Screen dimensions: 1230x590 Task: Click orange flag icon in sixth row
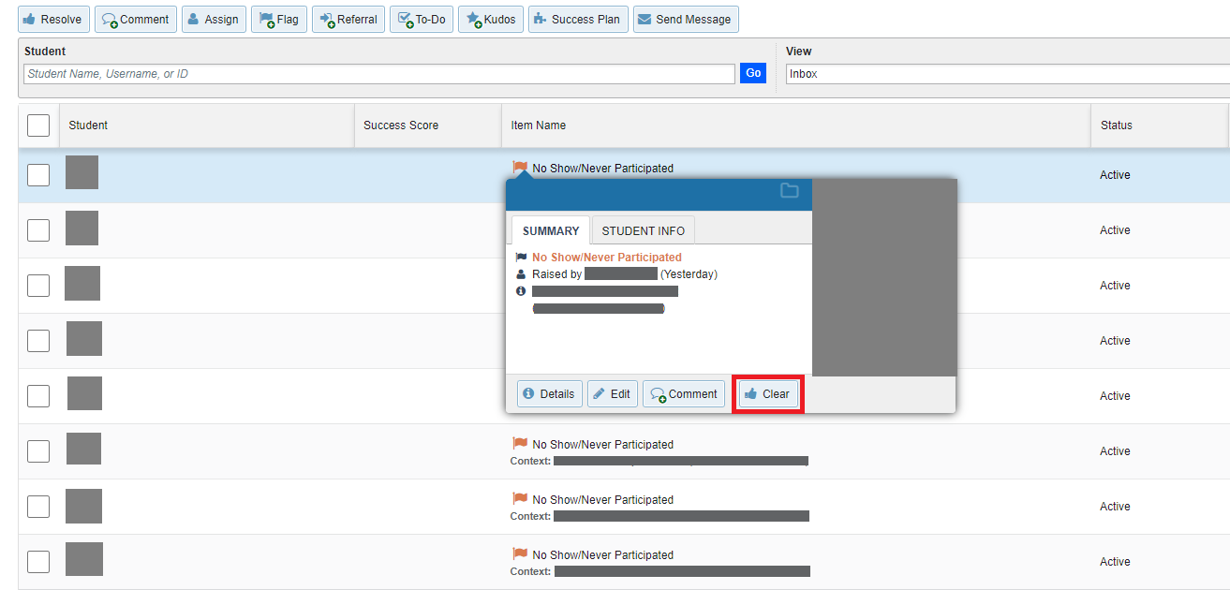point(520,444)
